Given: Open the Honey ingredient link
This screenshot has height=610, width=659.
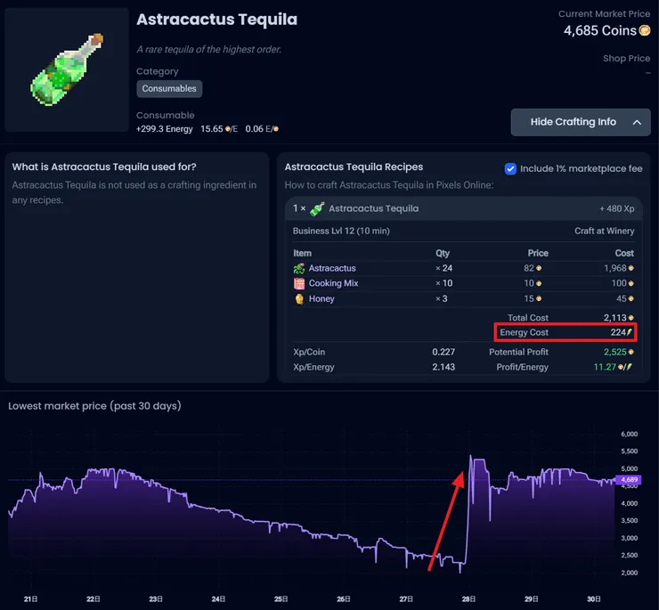Looking at the screenshot, I should click(x=321, y=299).
